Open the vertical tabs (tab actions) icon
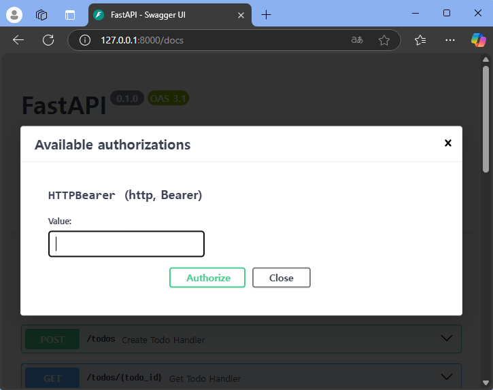Image resolution: width=493 pixels, height=390 pixels. pyautogui.click(x=70, y=15)
